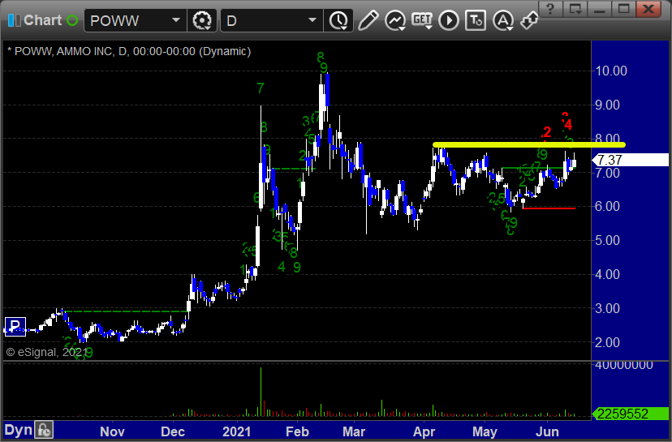Select the red support line near 6.00
This screenshot has height=442, width=672.
pyautogui.click(x=549, y=208)
